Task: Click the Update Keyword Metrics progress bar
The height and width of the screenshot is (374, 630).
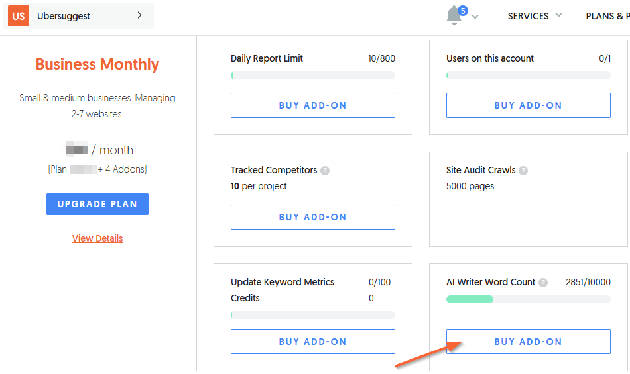Action: point(312,315)
